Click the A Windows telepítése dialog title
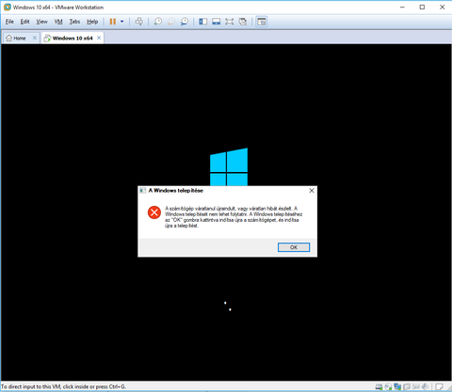 176,191
